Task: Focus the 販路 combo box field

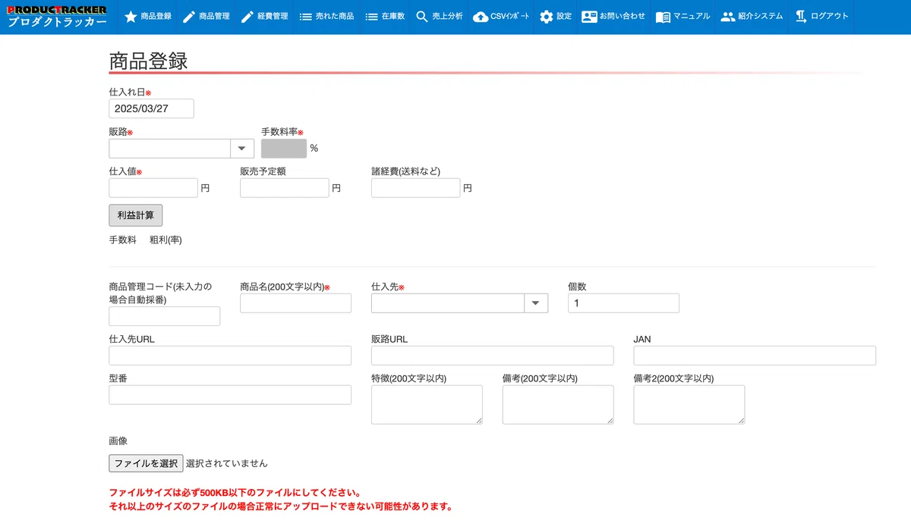Action: click(x=170, y=149)
